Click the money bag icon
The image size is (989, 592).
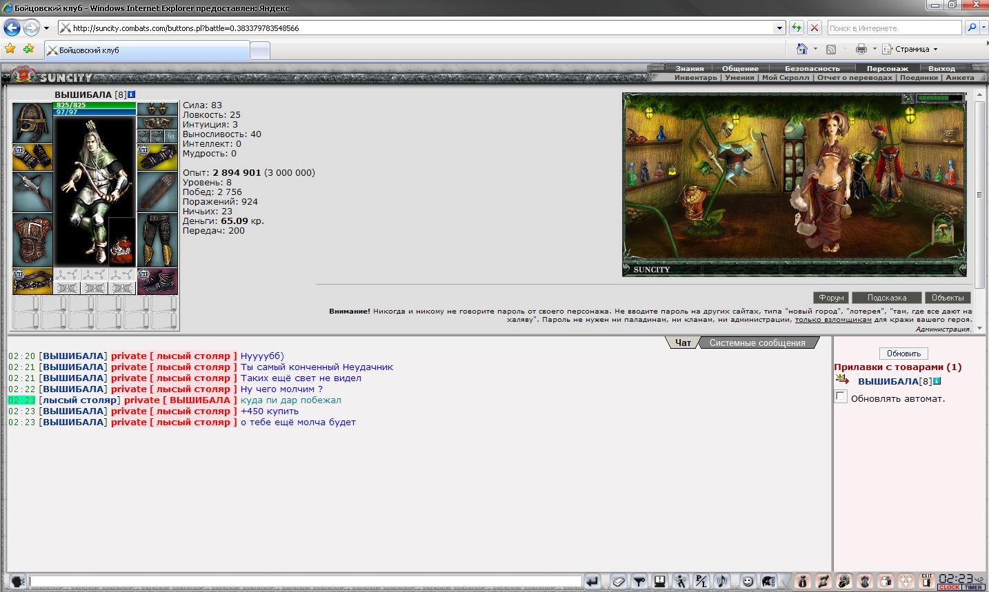tap(803, 582)
